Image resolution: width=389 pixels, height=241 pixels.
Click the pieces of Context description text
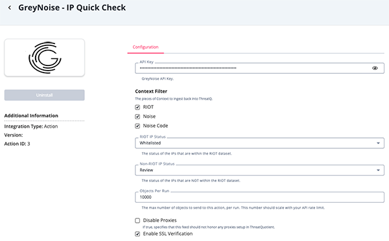174,98
